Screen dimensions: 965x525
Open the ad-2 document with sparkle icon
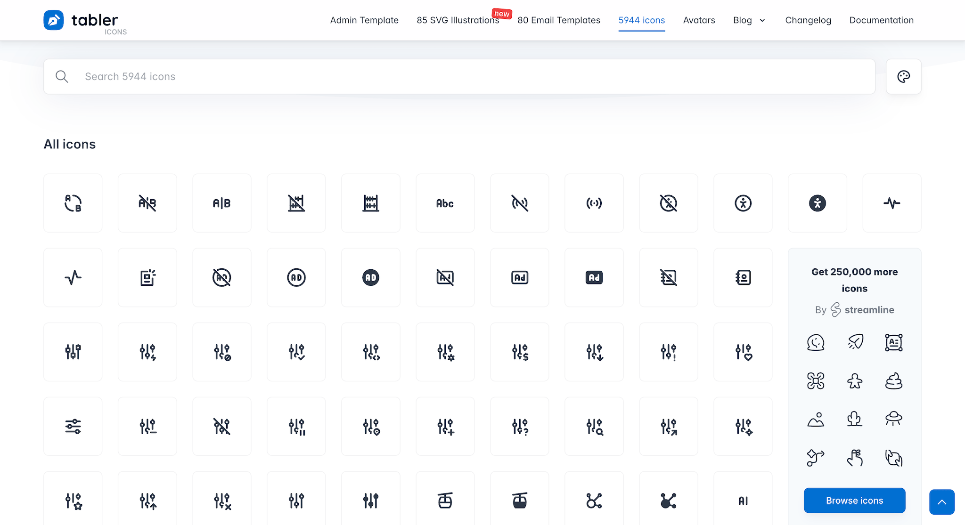coord(147,277)
